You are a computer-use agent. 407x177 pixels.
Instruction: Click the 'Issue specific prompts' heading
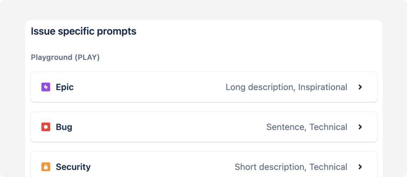(84, 31)
